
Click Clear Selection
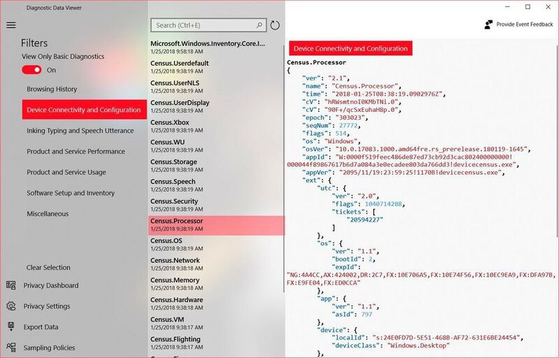[48, 267]
